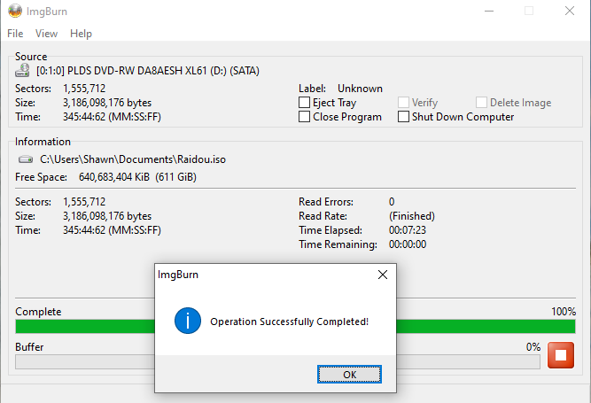Click the Source section Size value 3,186,098,176 bytes
Viewport: 591px width, 403px height.
coord(107,103)
